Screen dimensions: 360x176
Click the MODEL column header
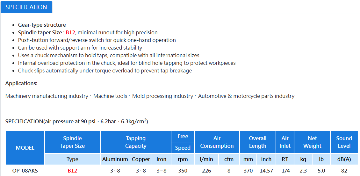coord(25,148)
